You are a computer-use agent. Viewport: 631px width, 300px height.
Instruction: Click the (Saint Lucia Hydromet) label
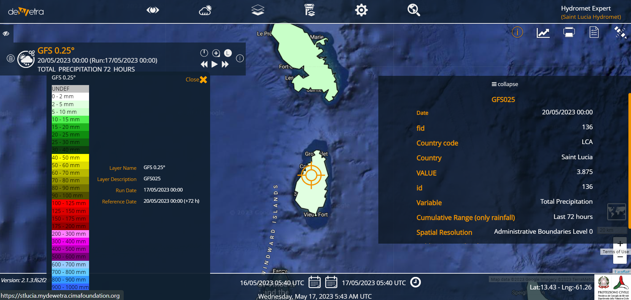point(591,17)
